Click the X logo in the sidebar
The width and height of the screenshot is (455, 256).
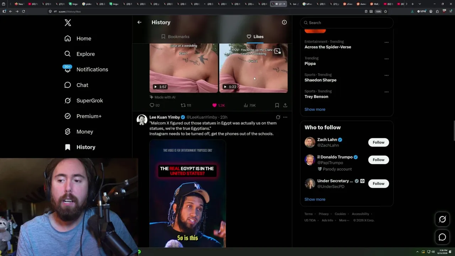coord(68,23)
